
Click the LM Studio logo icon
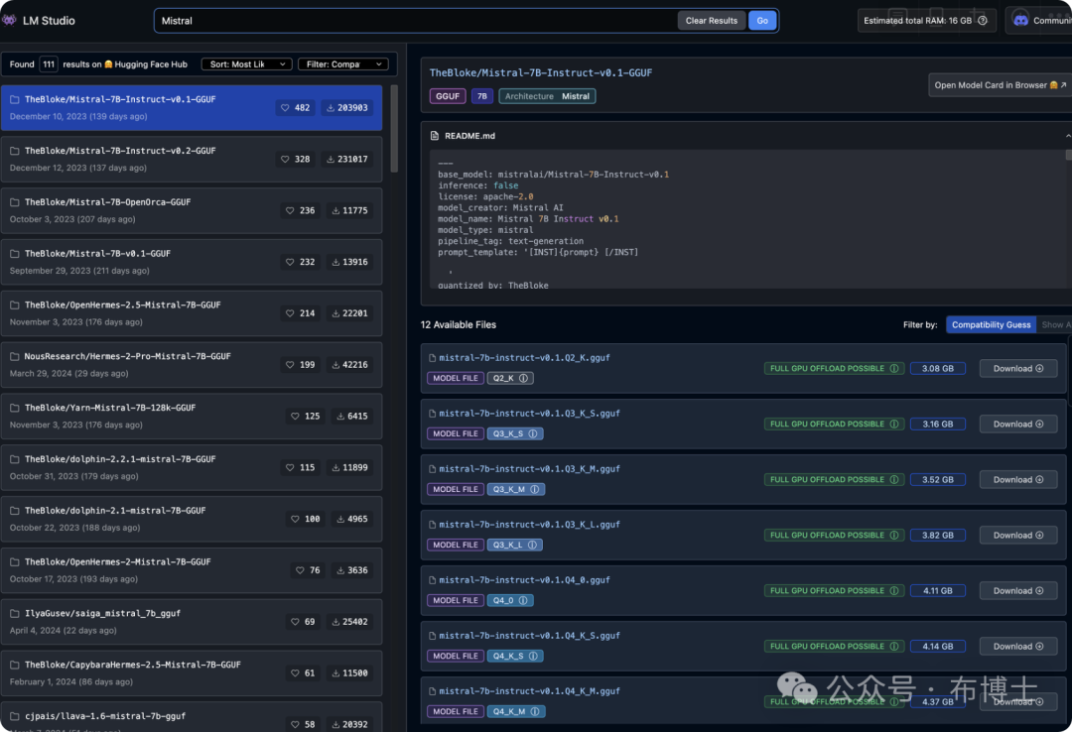[x=9, y=20]
